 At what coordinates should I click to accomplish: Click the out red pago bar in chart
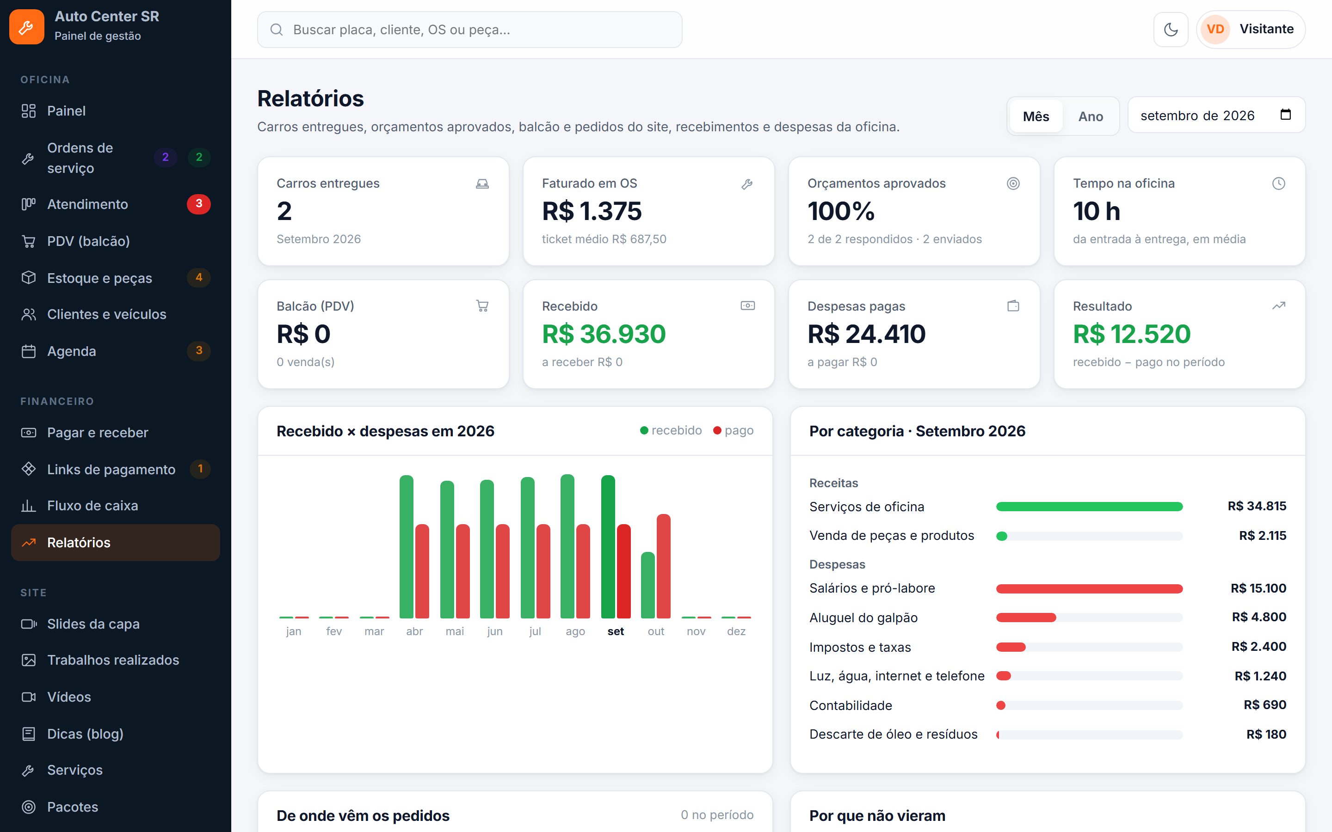[664, 566]
